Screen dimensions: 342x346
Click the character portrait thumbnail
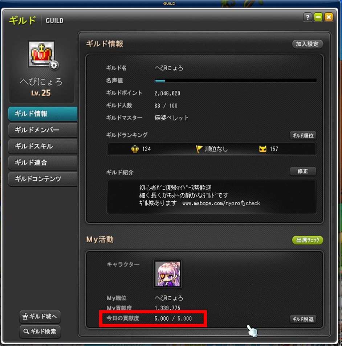point(168,273)
